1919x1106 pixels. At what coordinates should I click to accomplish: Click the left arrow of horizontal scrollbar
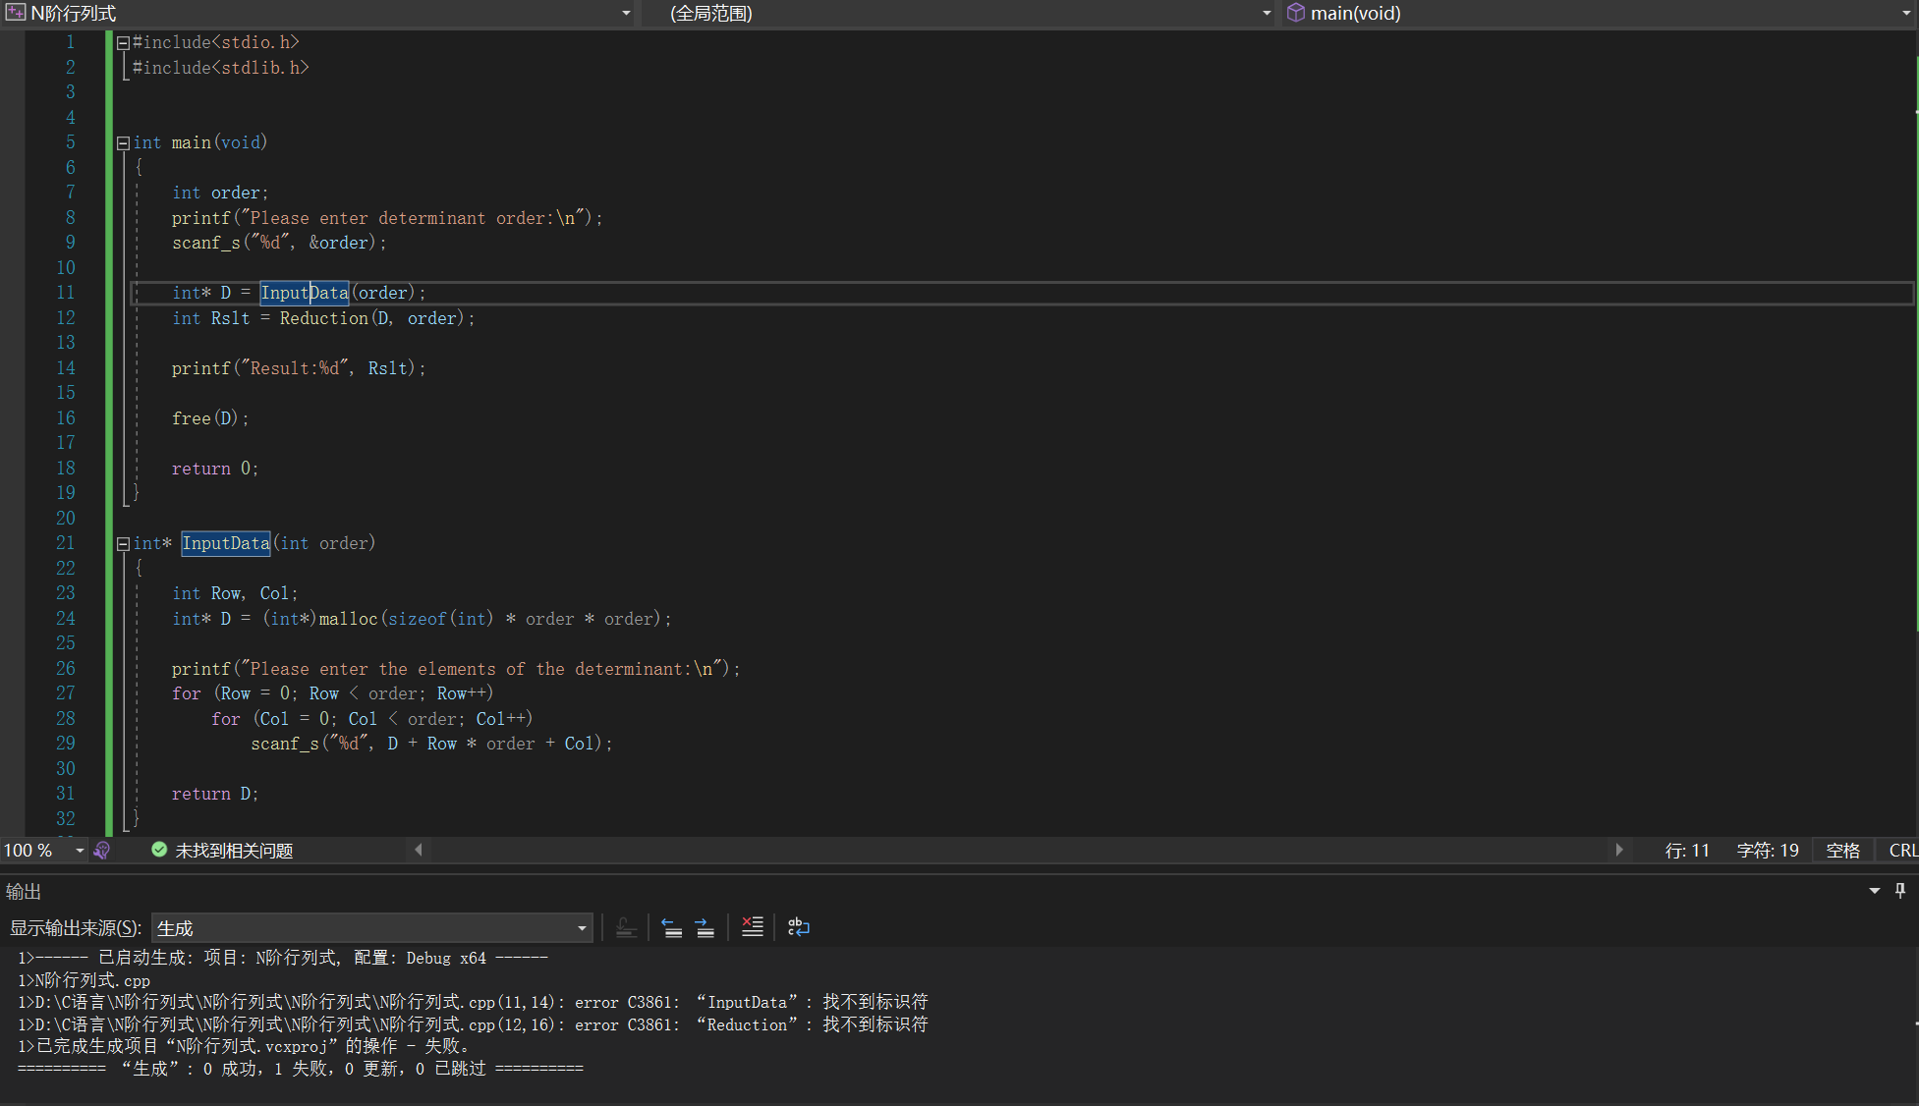click(419, 850)
